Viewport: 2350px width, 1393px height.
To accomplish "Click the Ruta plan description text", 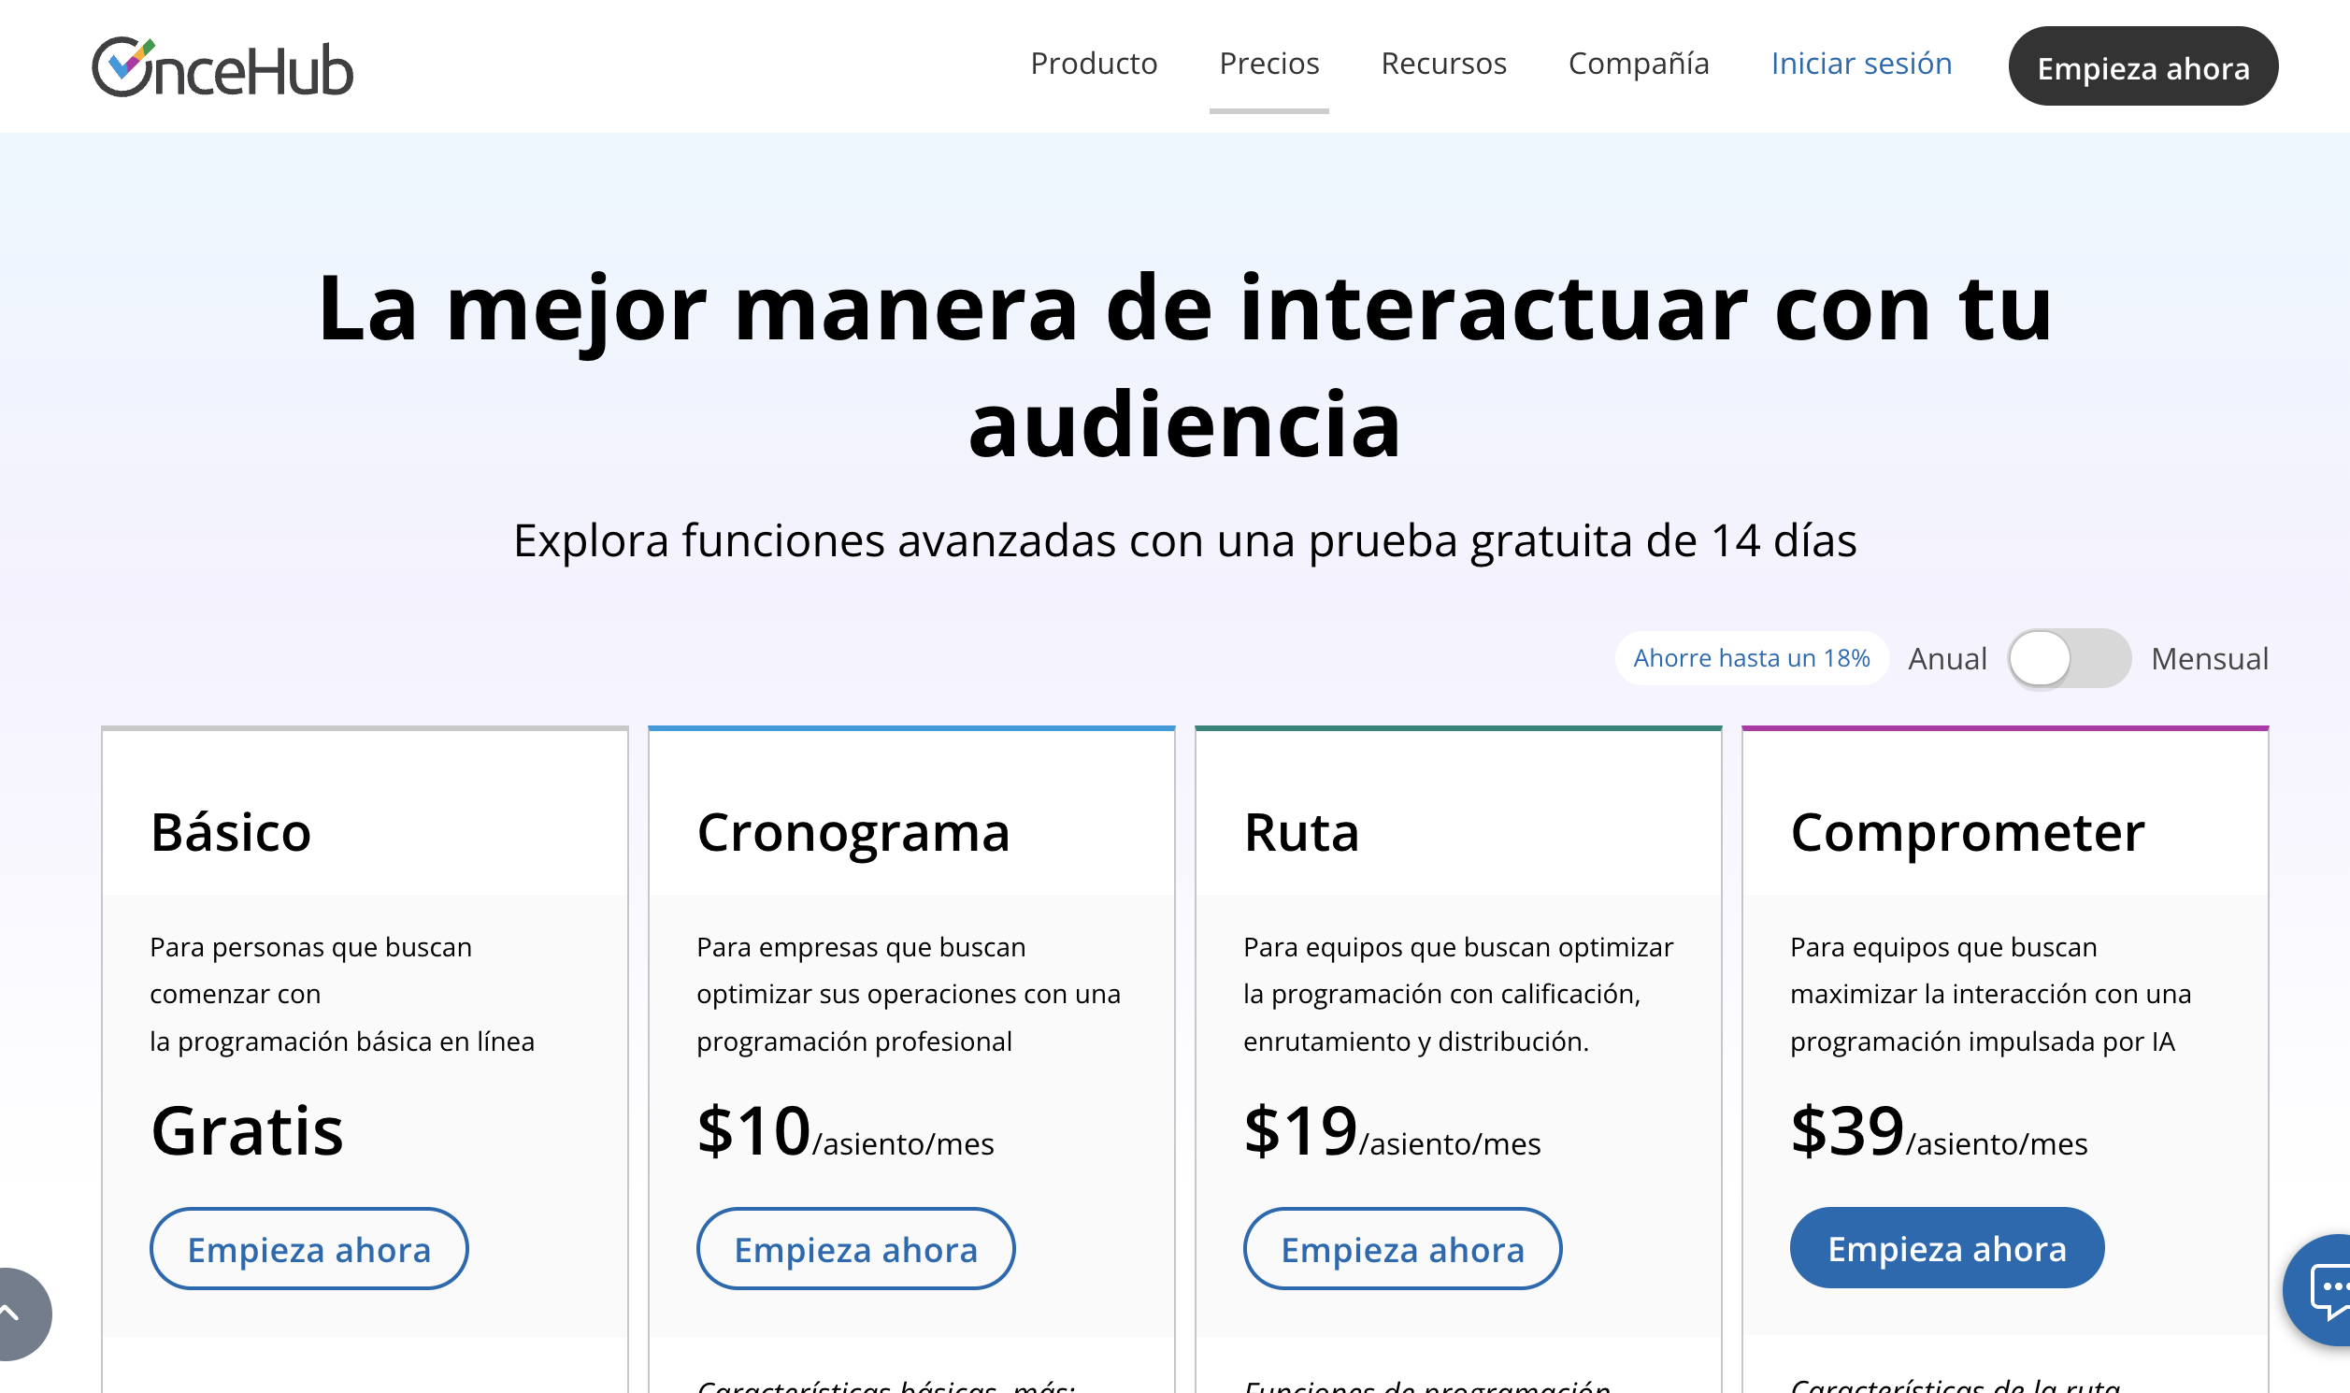I will [x=1457, y=994].
